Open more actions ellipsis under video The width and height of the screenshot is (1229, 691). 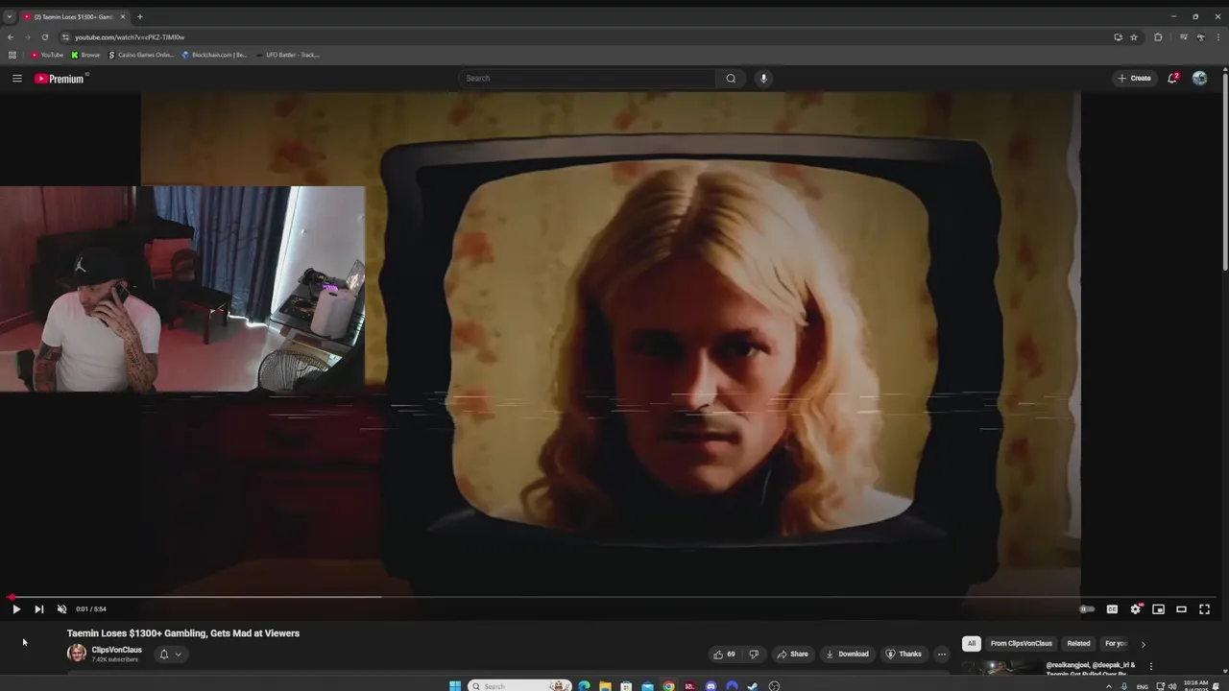point(941,654)
